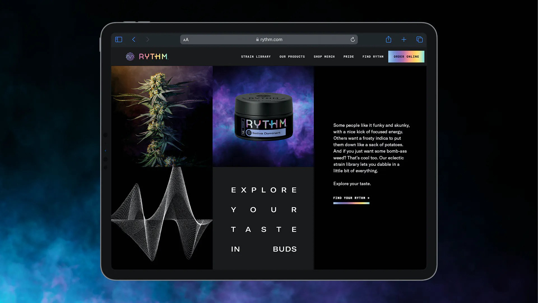Click the 'Explore your taste.' sentence
This screenshot has height=303, width=538.
[x=352, y=184]
